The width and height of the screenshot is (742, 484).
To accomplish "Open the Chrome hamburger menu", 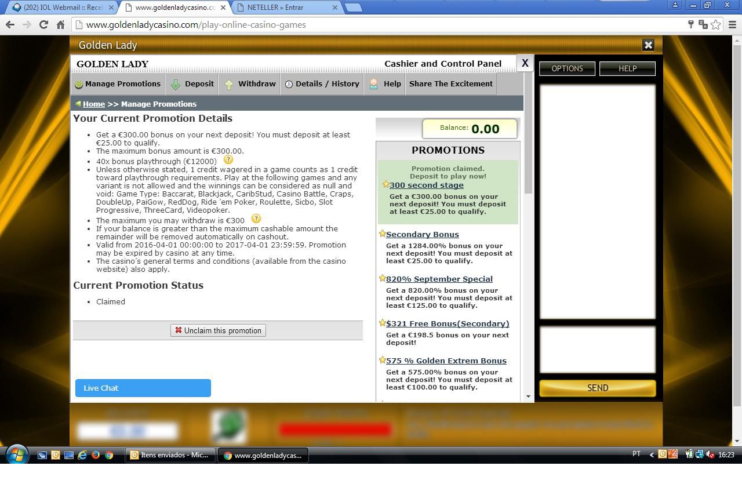I will coord(732,24).
